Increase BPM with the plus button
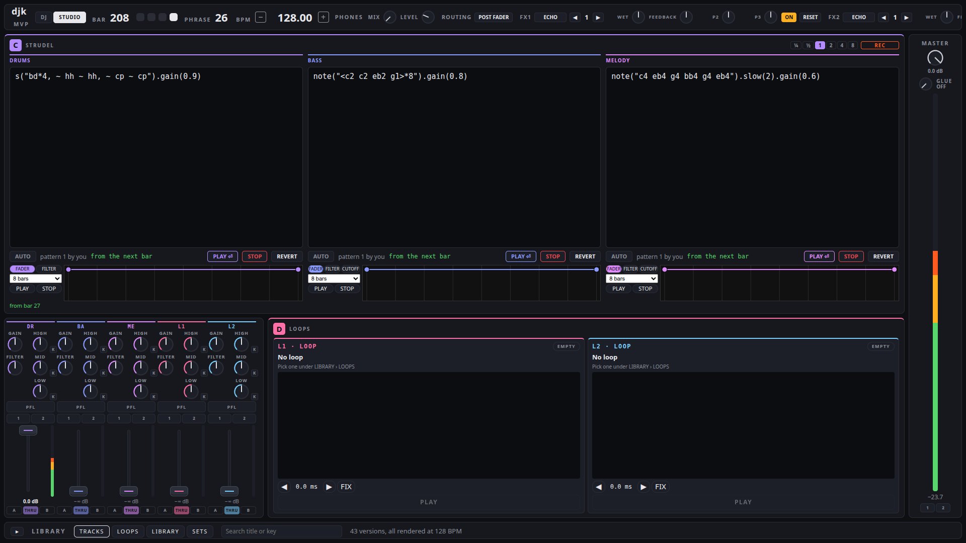Image resolution: width=966 pixels, height=543 pixels. click(x=324, y=18)
